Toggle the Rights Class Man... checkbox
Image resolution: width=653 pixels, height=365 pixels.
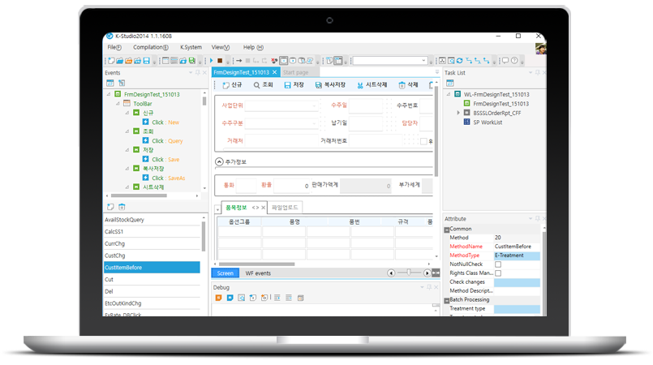[498, 273]
